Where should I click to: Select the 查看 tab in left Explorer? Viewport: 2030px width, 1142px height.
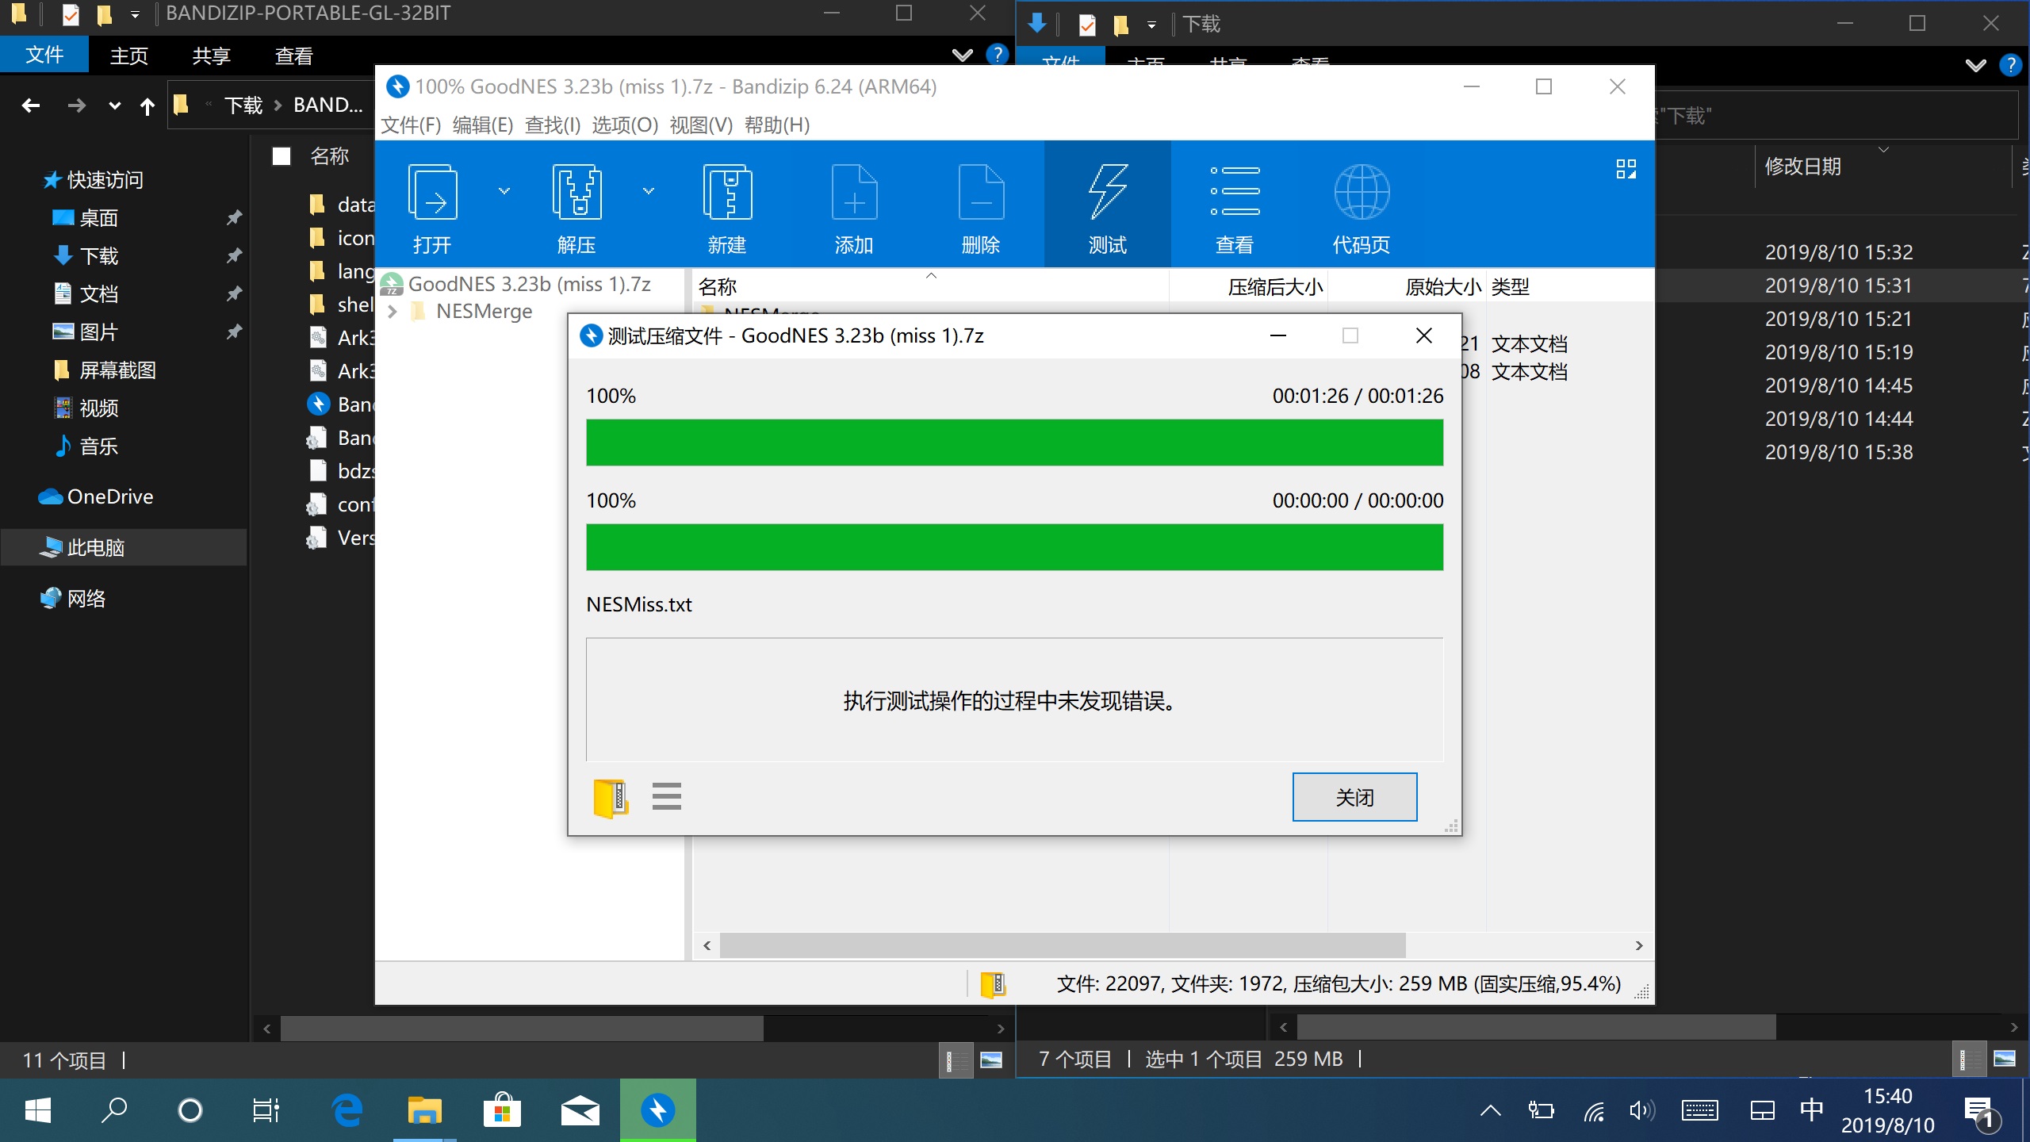[x=294, y=56]
